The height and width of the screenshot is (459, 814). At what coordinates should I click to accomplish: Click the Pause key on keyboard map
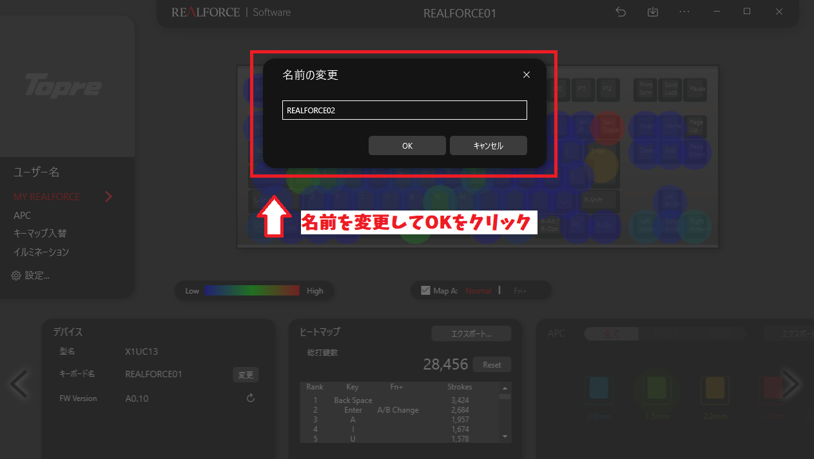tap(697, 89)
